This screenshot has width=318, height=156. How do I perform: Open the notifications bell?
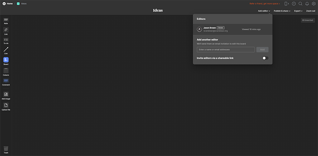[307, 4]
